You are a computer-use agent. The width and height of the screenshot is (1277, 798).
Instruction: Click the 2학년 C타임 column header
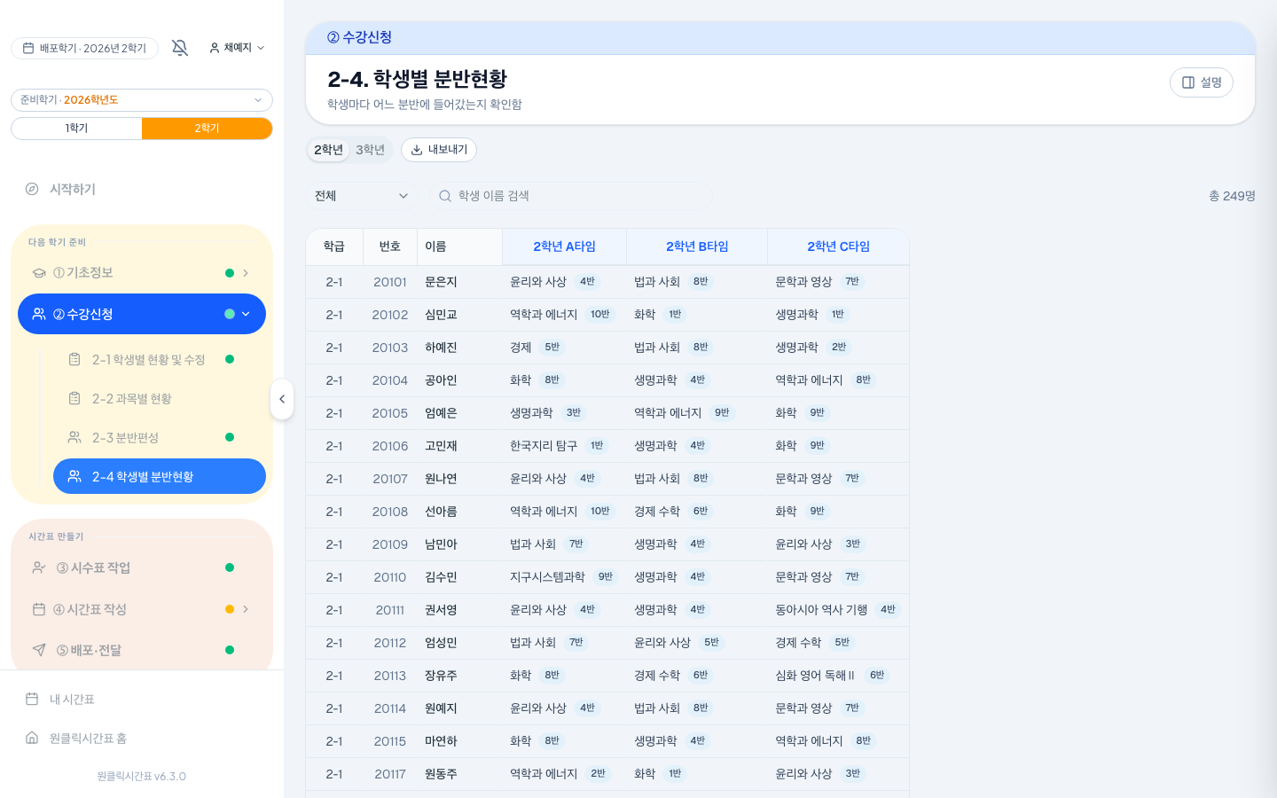tap(838, 246)
